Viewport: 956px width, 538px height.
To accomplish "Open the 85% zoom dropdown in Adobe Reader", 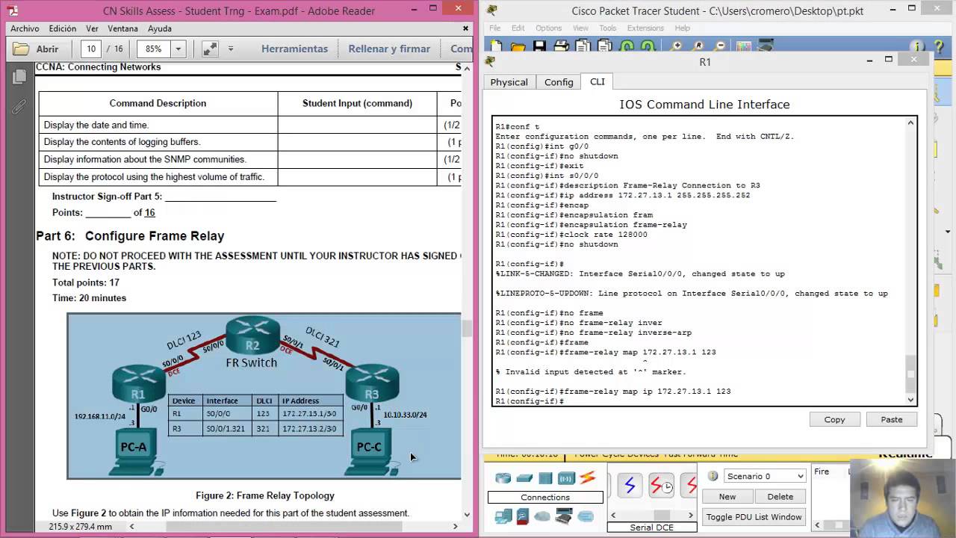I will click(x=178, y=49).
